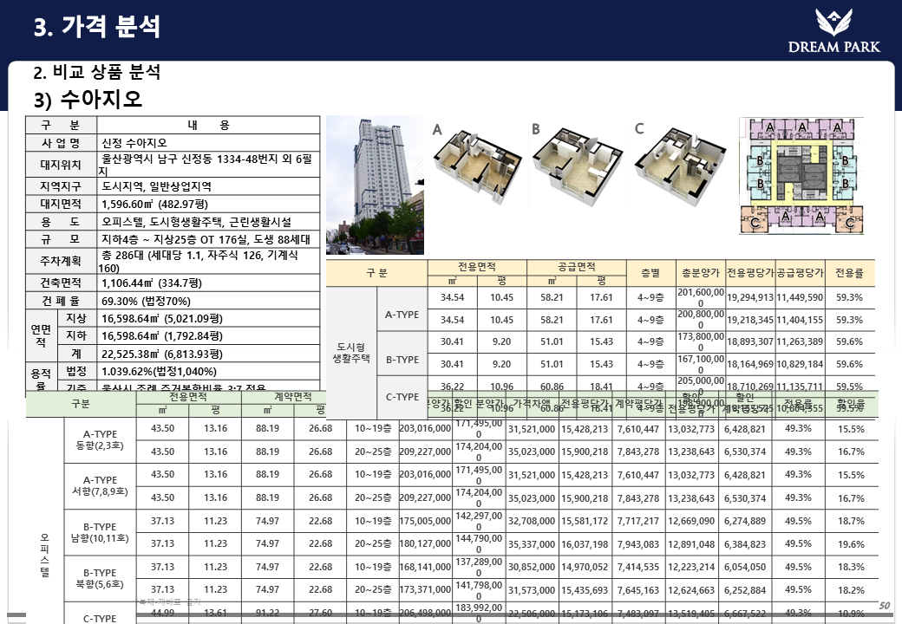Select the '173,371,000' price cell
Screen dimensions: 902x624
(x=425, y=589)
